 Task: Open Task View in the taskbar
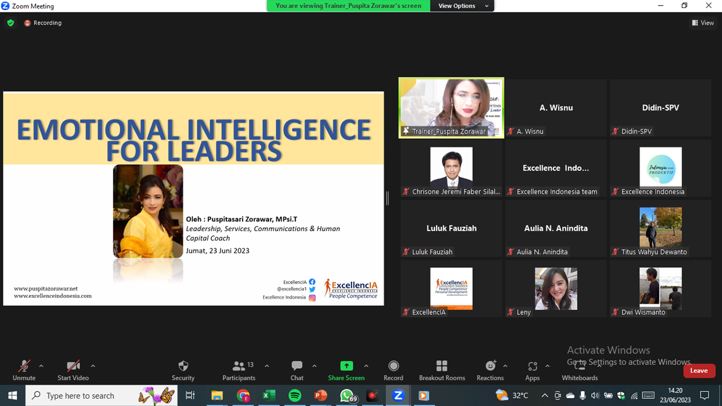click(190, 395)
